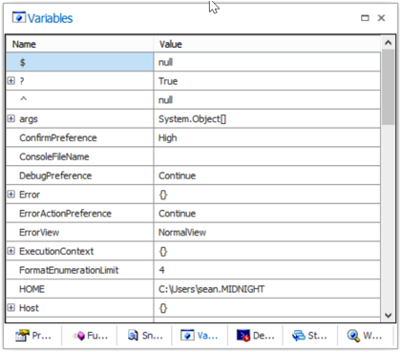Click the True value cell

(x=267, y=81)
